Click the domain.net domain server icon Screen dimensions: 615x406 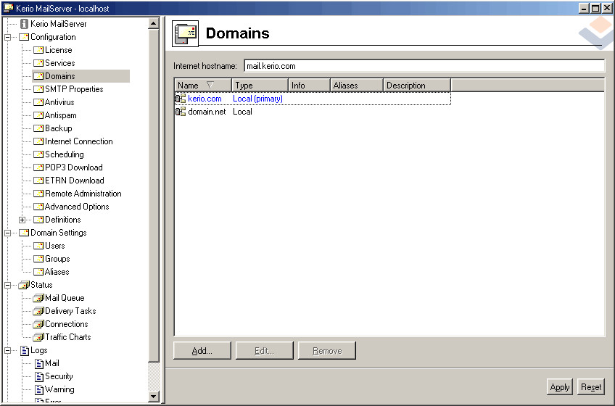click(x=181, y=112)
